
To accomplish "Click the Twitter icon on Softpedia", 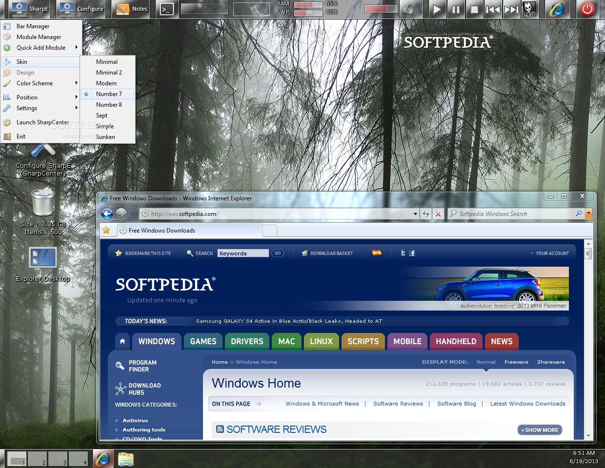I will coord(403,253).
